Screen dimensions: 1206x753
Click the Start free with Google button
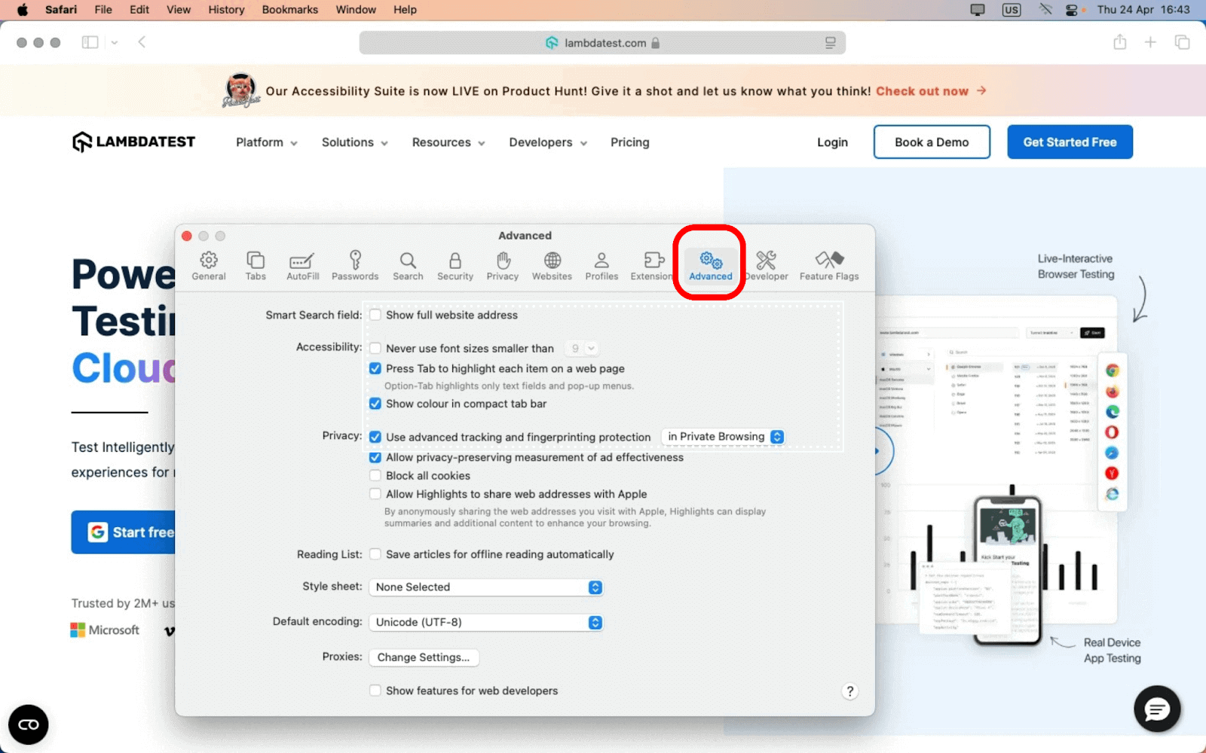124,532
